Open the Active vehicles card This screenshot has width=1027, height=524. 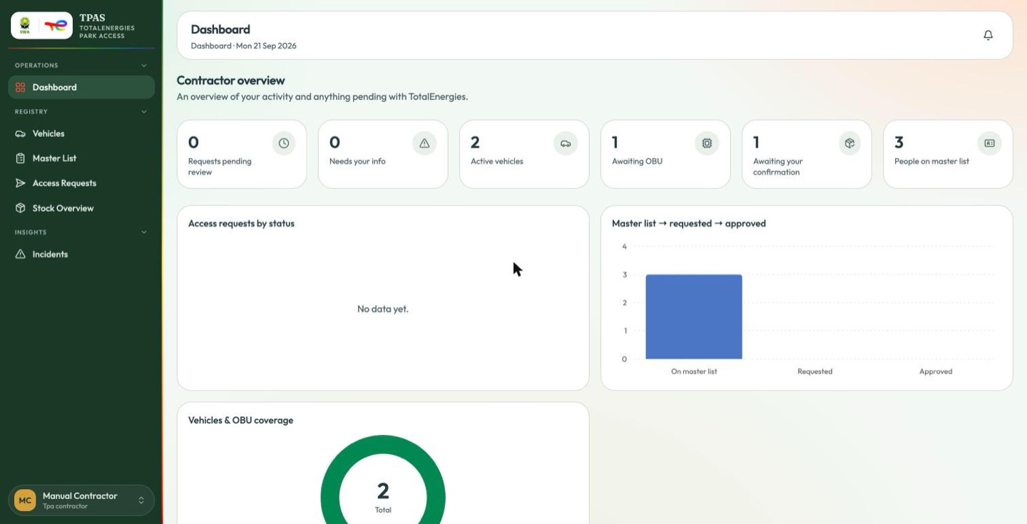coord(524,154)
